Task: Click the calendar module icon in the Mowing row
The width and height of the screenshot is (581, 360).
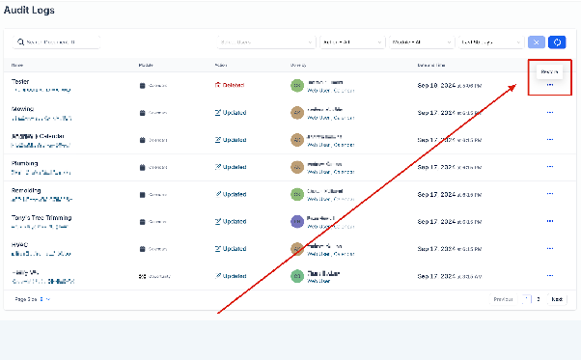Action: tap(142, 113)
